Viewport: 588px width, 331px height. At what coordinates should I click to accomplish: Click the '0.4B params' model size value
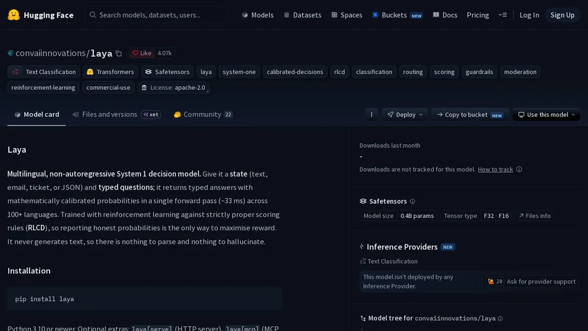(417, 216)
